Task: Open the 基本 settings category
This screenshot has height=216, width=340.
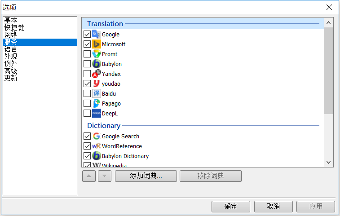Action: tap(40, 20)
